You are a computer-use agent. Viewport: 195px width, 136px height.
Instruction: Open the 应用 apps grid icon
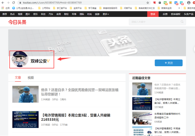3,8
